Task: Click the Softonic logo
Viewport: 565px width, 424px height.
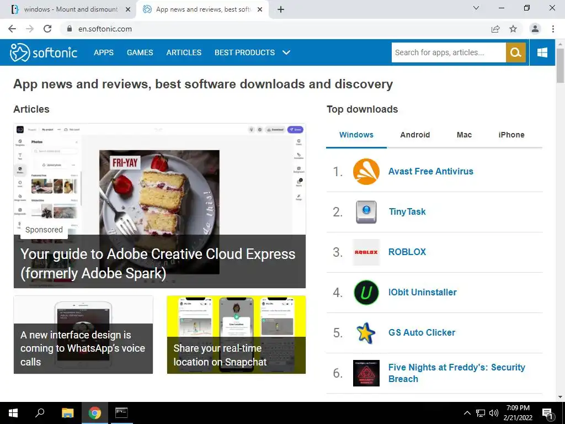Action: [43, 52]
